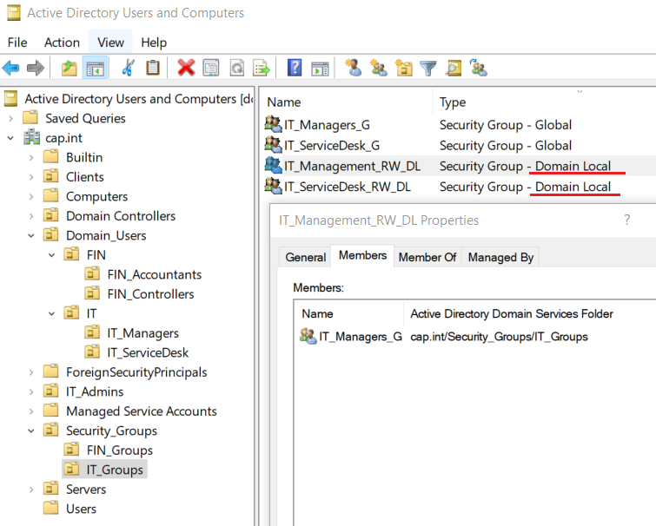Click the red Delete X icon
The height and width of the screenshot is (526, 656).
click(186, 68)
